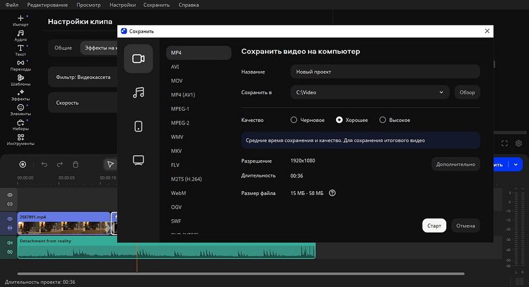Open preview settings gear icon
This screenshot has width=529, height=287.
tap(519, 143)
